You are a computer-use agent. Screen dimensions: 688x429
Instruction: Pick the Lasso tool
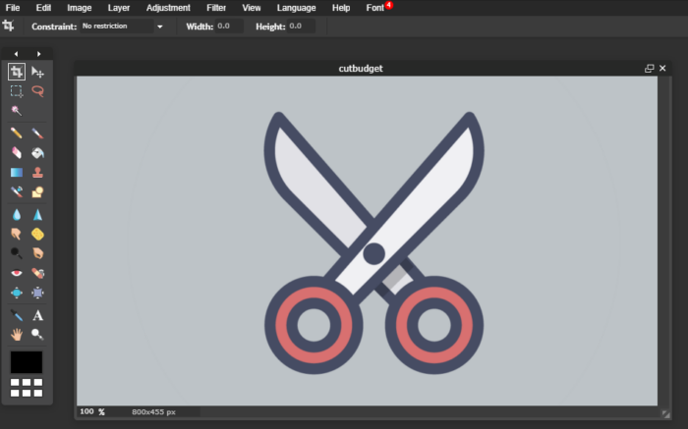(x=37, y=91)
